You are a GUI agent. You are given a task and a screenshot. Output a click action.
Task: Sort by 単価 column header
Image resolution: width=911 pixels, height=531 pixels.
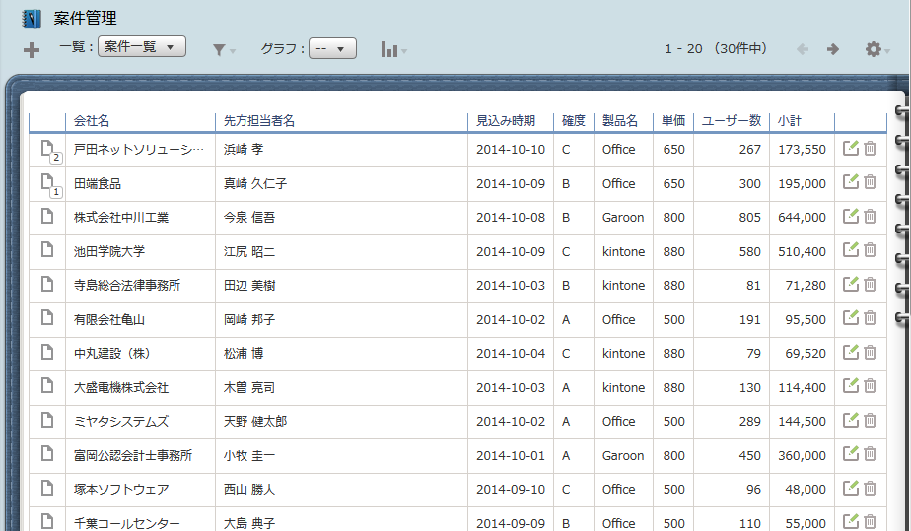(x=673, y=121)
